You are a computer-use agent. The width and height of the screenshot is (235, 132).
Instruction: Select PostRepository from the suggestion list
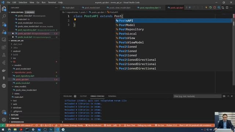click(x=174, y=29)
